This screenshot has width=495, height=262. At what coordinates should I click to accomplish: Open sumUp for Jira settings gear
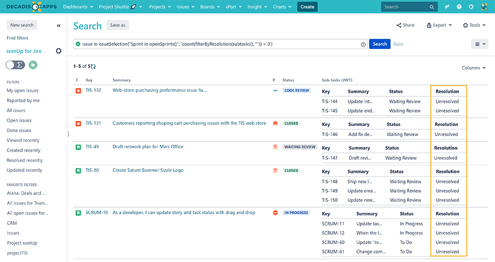tap(59, 51)
